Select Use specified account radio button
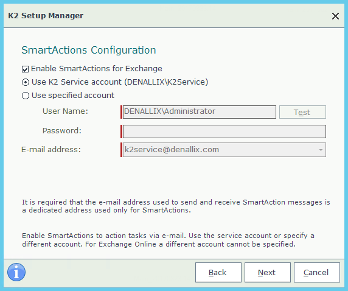The width and height of the screenshot is (348, 291). (26, 96)
